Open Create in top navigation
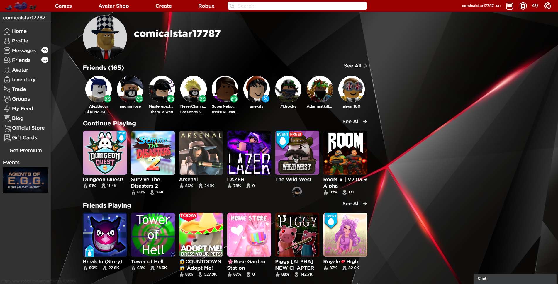 [164, 6]
